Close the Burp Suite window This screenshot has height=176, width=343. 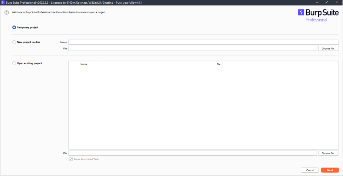click(x=337, y=2)
